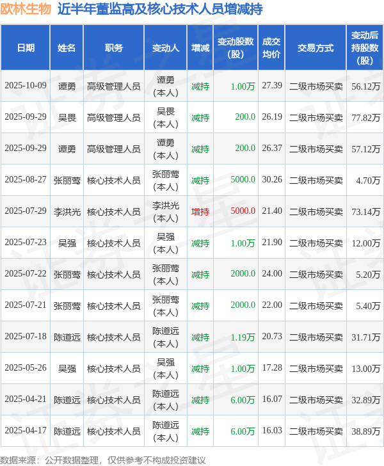Click the price cell 26.19

pyautogui.click(x=271, y=116)
